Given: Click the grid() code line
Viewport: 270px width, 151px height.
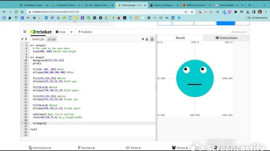Looking at the screenshot, I should coord(37,63).
